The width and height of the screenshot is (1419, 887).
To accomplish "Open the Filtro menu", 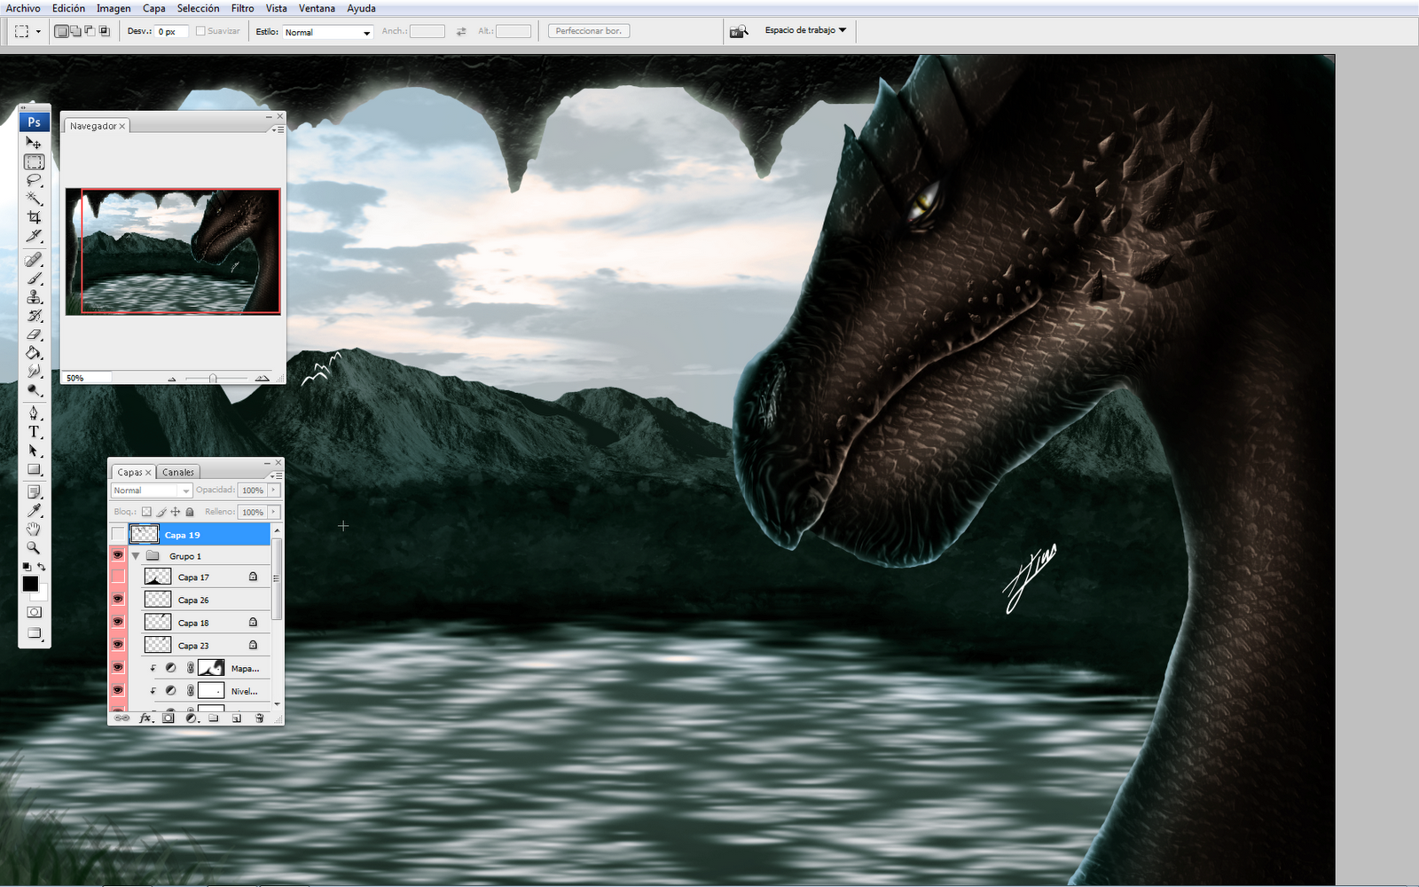I will pyautogui.click(x=243, y=8).
